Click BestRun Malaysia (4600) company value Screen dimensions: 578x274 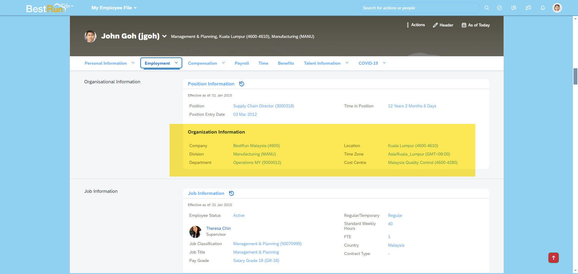[x=256, y=146]
